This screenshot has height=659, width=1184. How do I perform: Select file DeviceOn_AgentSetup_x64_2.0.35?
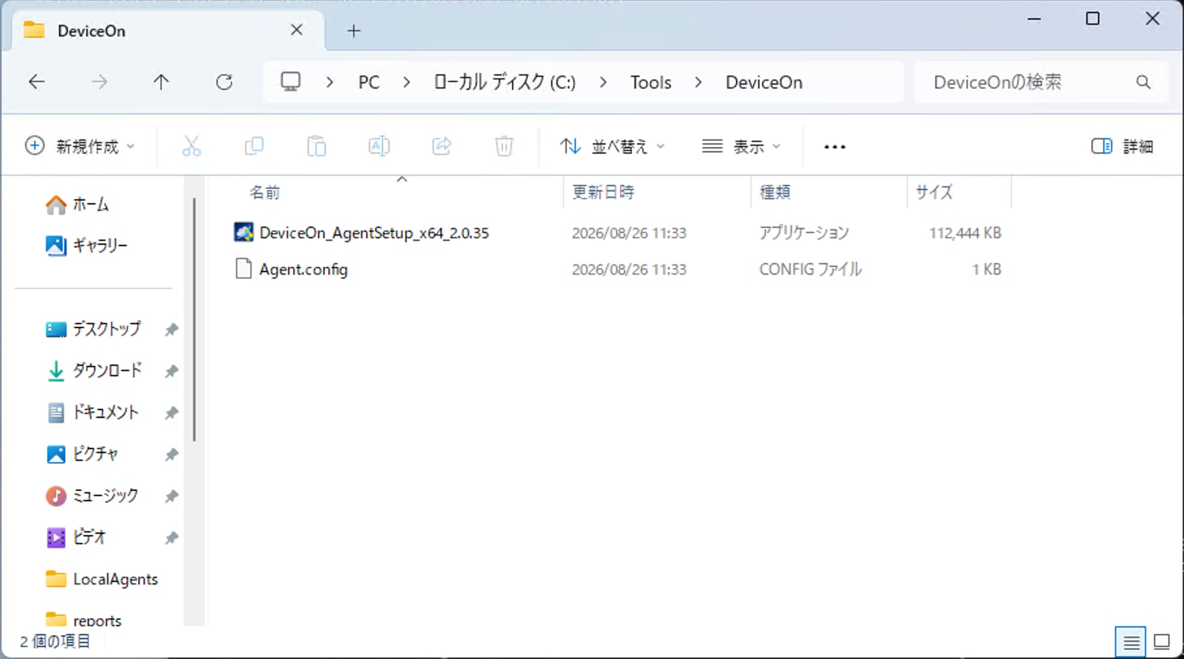(x=374, y=232)
